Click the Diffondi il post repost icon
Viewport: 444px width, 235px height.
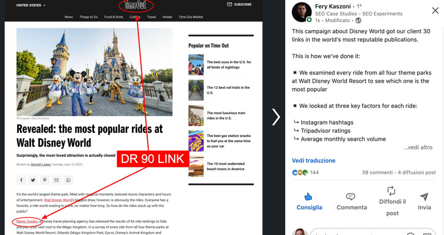[391, 191]
